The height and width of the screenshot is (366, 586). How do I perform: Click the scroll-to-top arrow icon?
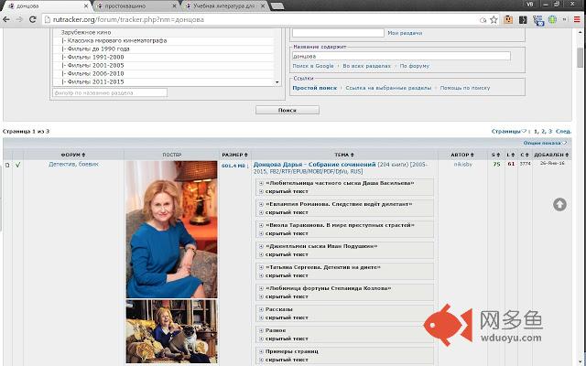tap(559, 203)
